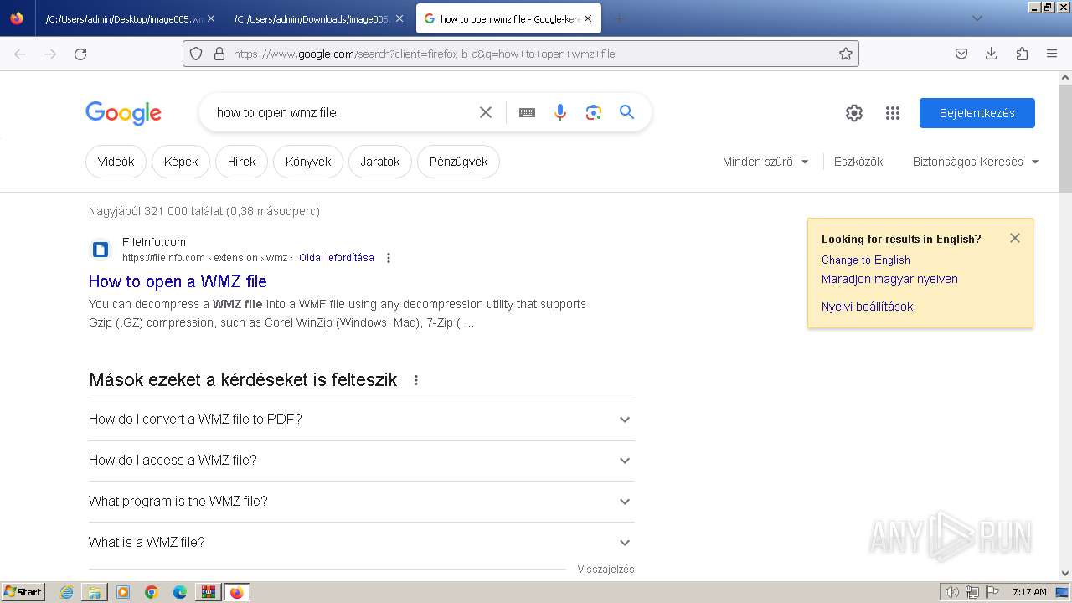Viewport: 1072px width, 603px height.
Task: Start Google voice search microphone
Action: click(560, 112)
